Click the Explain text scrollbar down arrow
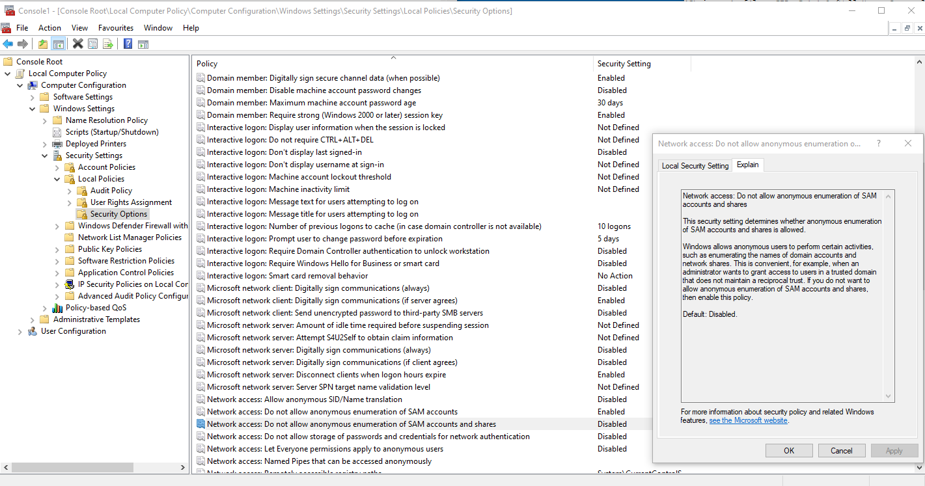925x486 pixels. click(x=888, y=396)
